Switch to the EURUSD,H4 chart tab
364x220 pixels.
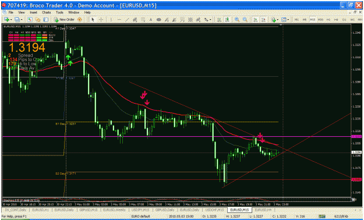[263, 210]
